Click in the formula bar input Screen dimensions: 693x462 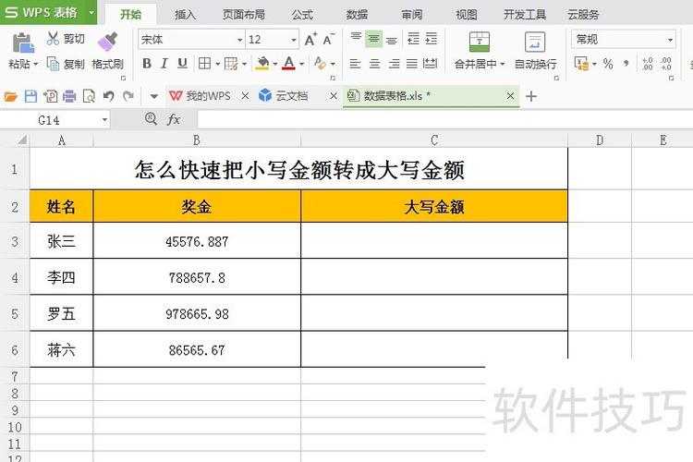(x=445, y=119)
